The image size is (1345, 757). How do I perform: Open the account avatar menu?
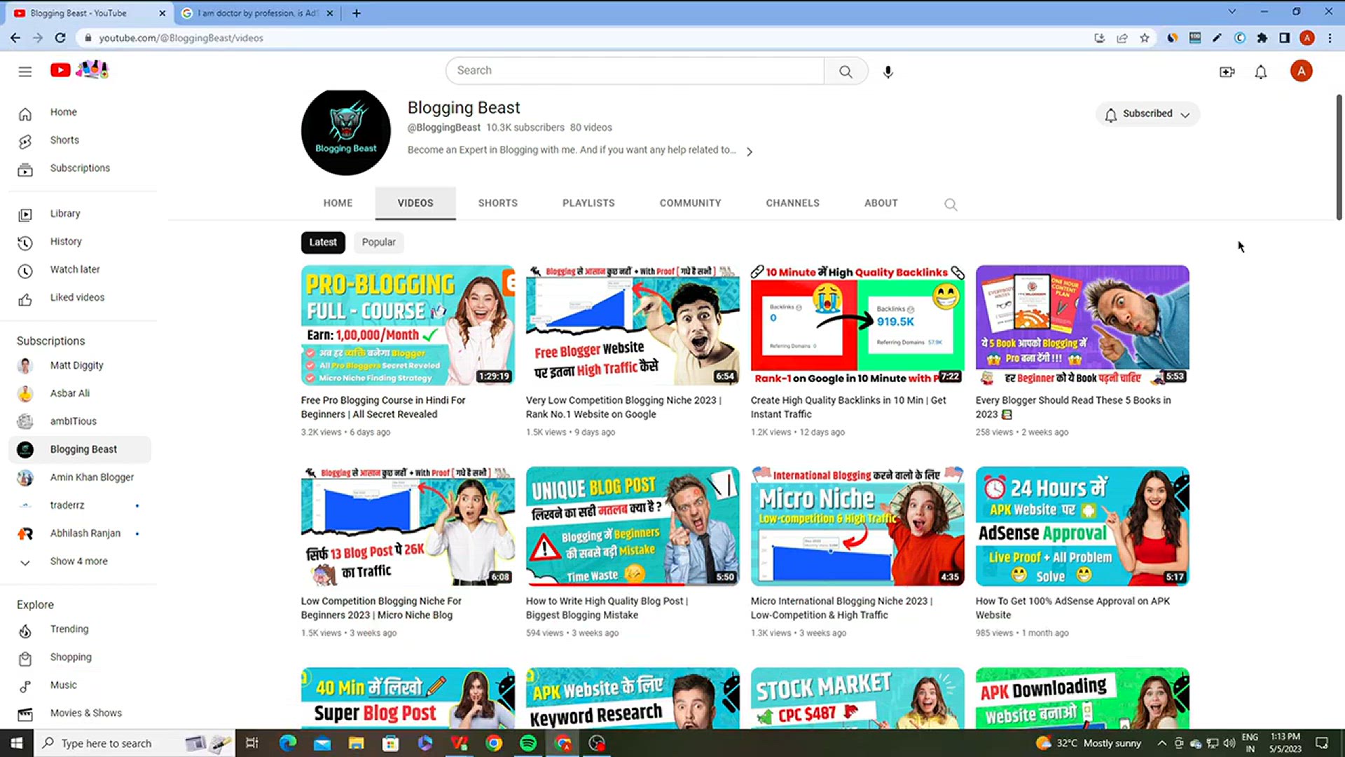point(1301,71)
